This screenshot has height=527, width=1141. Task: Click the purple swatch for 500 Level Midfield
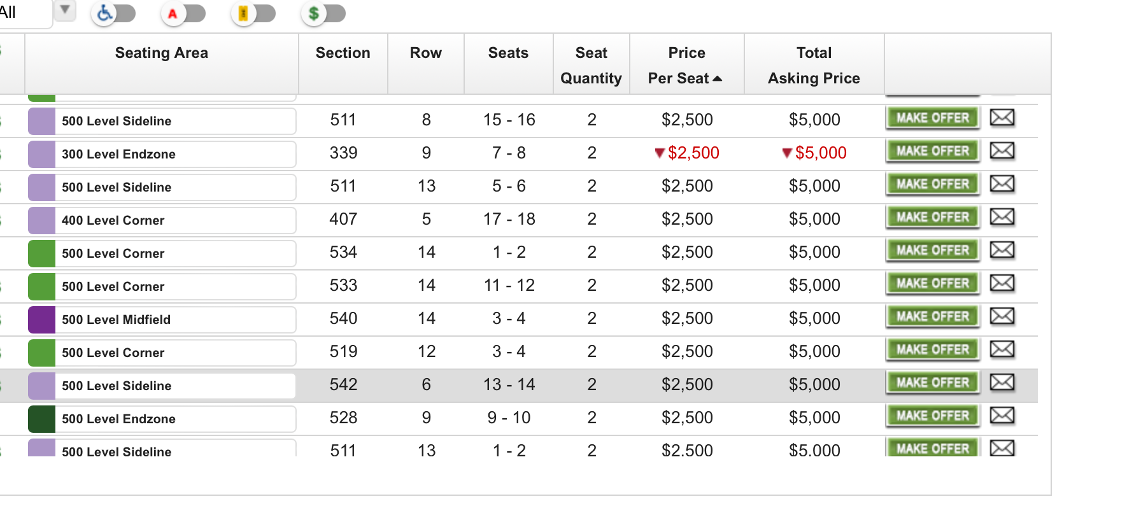pyautogui.click(x=41, y=320)
